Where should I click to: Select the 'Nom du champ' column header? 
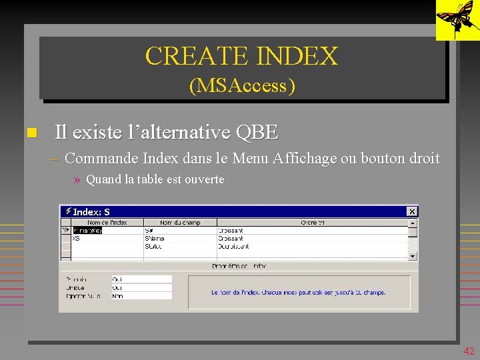pos(180,223)
